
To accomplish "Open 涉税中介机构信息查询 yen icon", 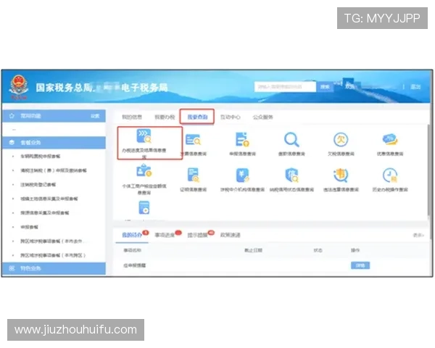I will 242,175.
